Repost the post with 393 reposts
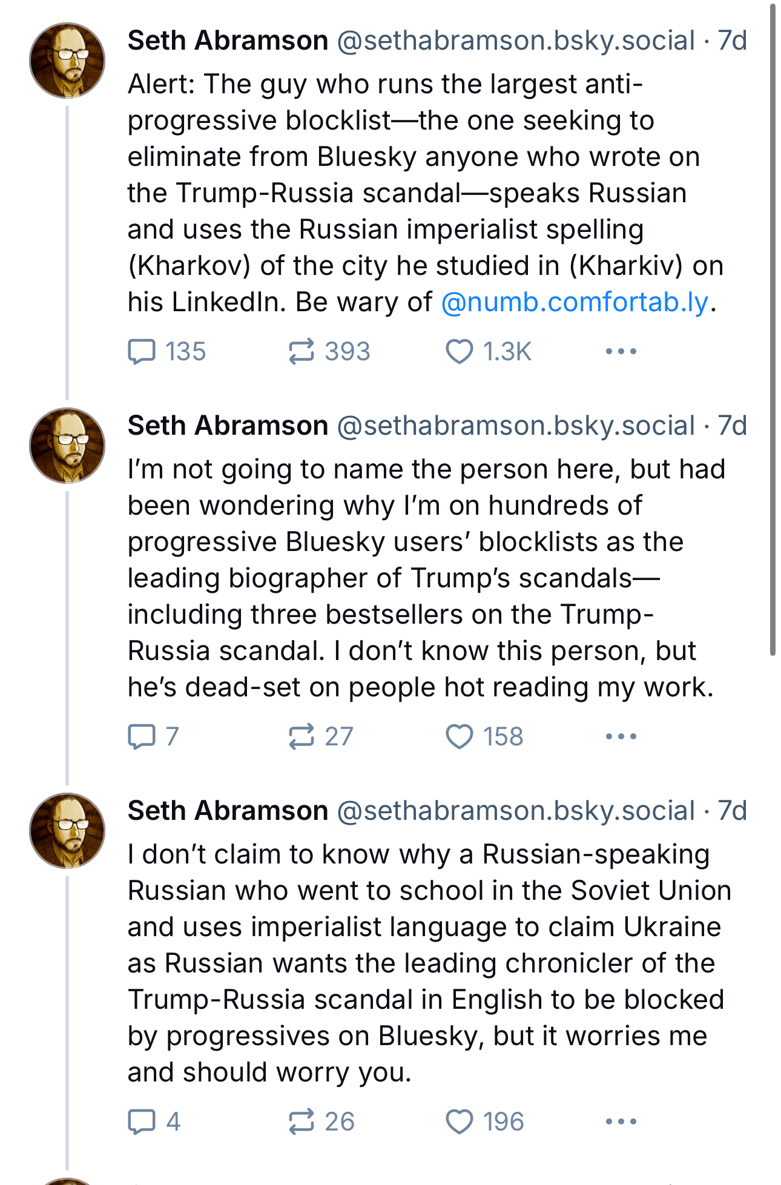This screenshot has height=1185, width=781. [x=301, y=351]
